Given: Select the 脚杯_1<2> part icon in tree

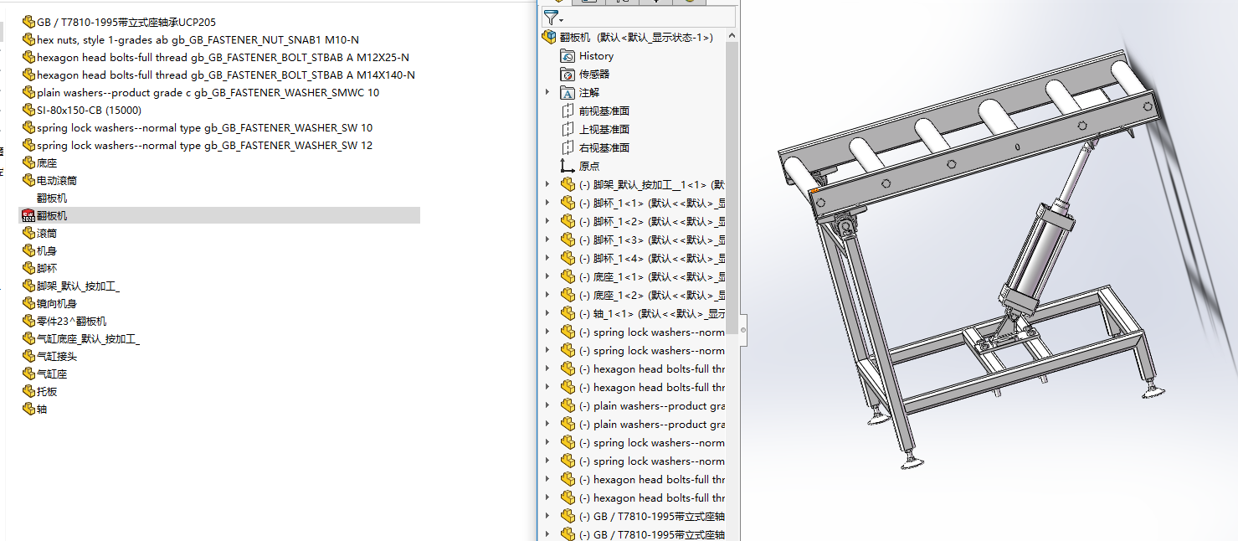Looking at the screenshot, I should (568, 222).
